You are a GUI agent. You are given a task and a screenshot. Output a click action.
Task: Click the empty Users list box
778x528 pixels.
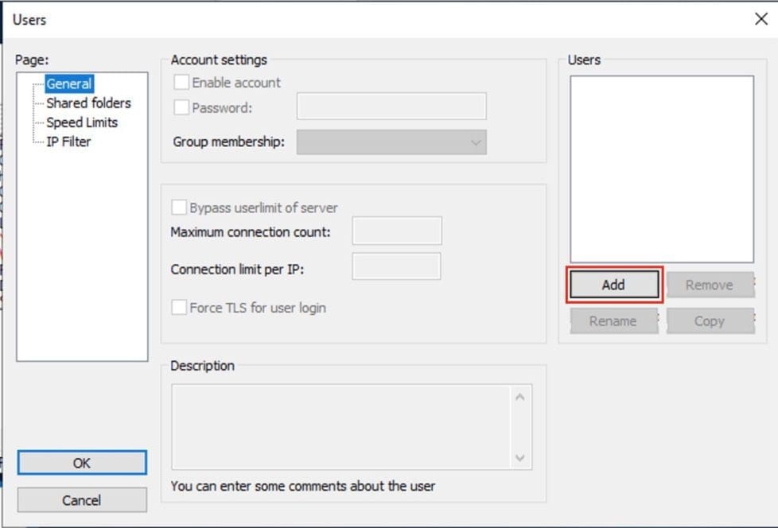(661, 169)
